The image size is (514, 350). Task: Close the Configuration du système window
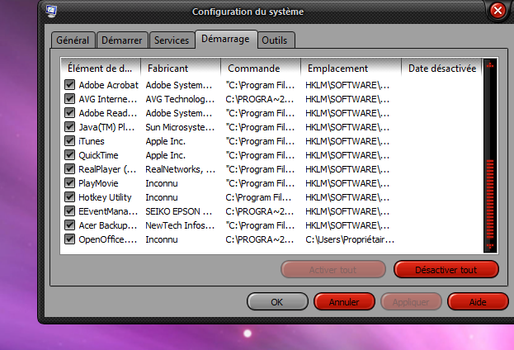click(497, 12)
